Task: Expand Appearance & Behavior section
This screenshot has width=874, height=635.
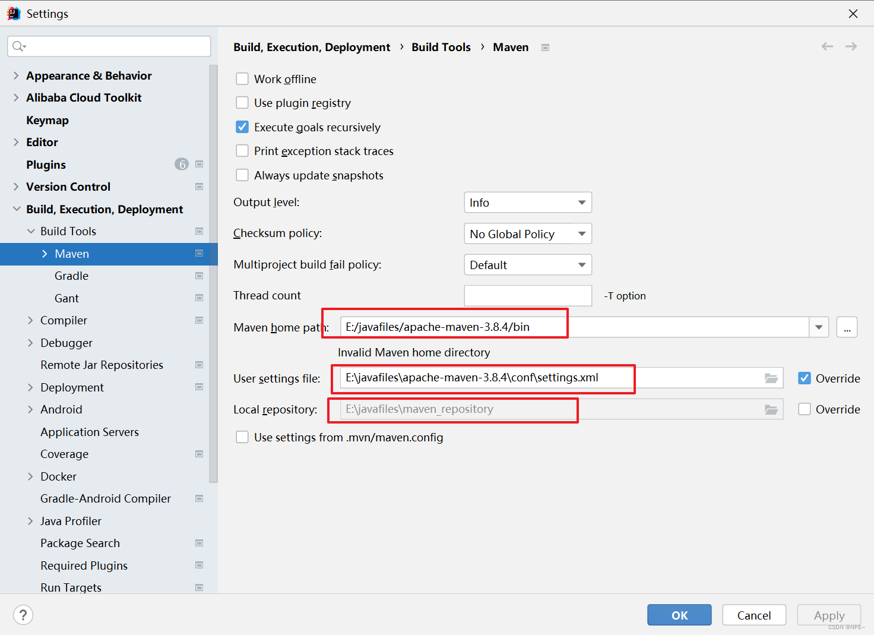Action: pos(16,75)
